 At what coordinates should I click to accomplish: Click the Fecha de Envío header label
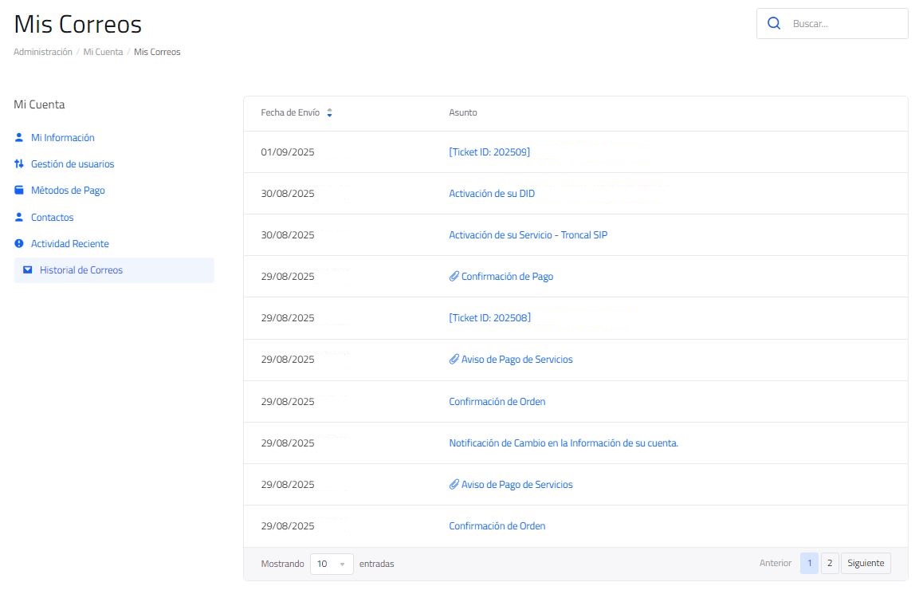coord(290,112)
